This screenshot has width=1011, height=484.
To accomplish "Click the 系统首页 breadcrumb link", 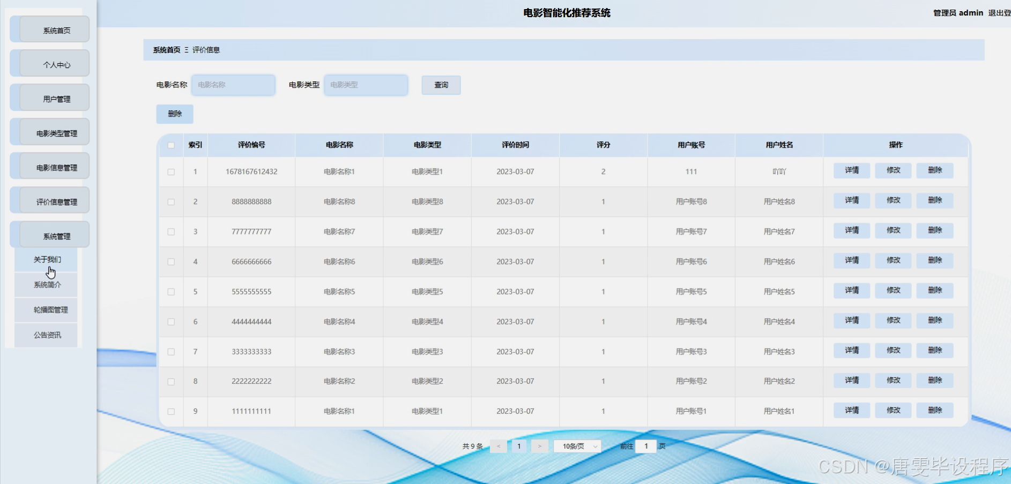I will (167, 50).
